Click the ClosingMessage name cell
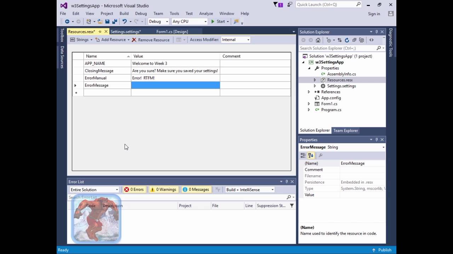Image resolution: width=453 pixels, height=254 pixels. [x=107, y=71]
